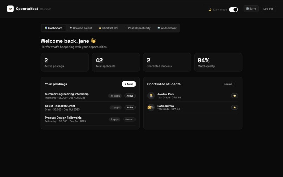Screen dimensions: 283x177
Task: Select the Total applicants stat card
Action: pos(116,62)
